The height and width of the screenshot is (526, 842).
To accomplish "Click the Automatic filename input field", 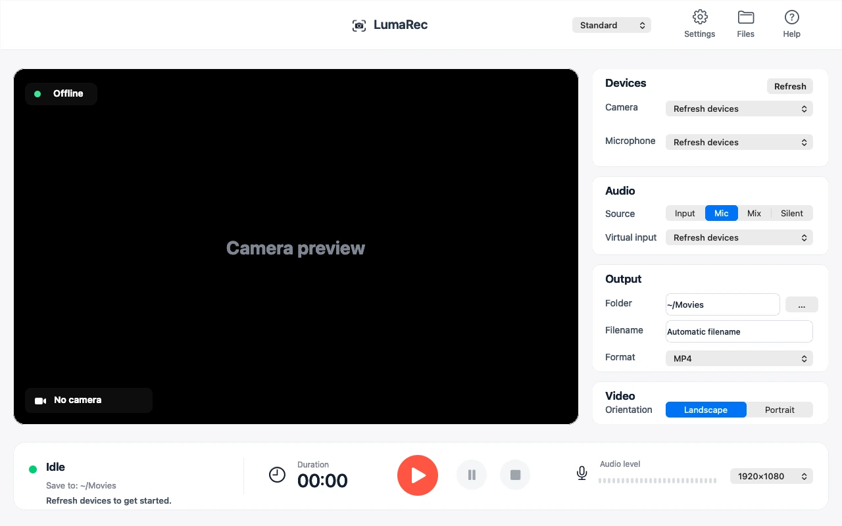I will tap(739, 331).
